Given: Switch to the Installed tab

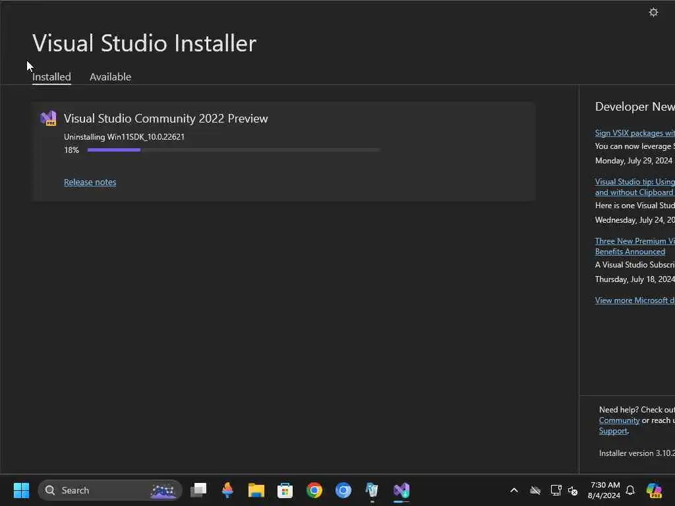Looking at the screenshot, I should pyautogui.click(x=51, y=76).
